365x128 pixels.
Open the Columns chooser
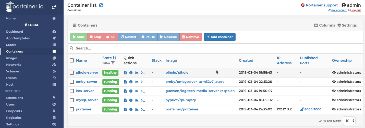(x=324, y=25)
